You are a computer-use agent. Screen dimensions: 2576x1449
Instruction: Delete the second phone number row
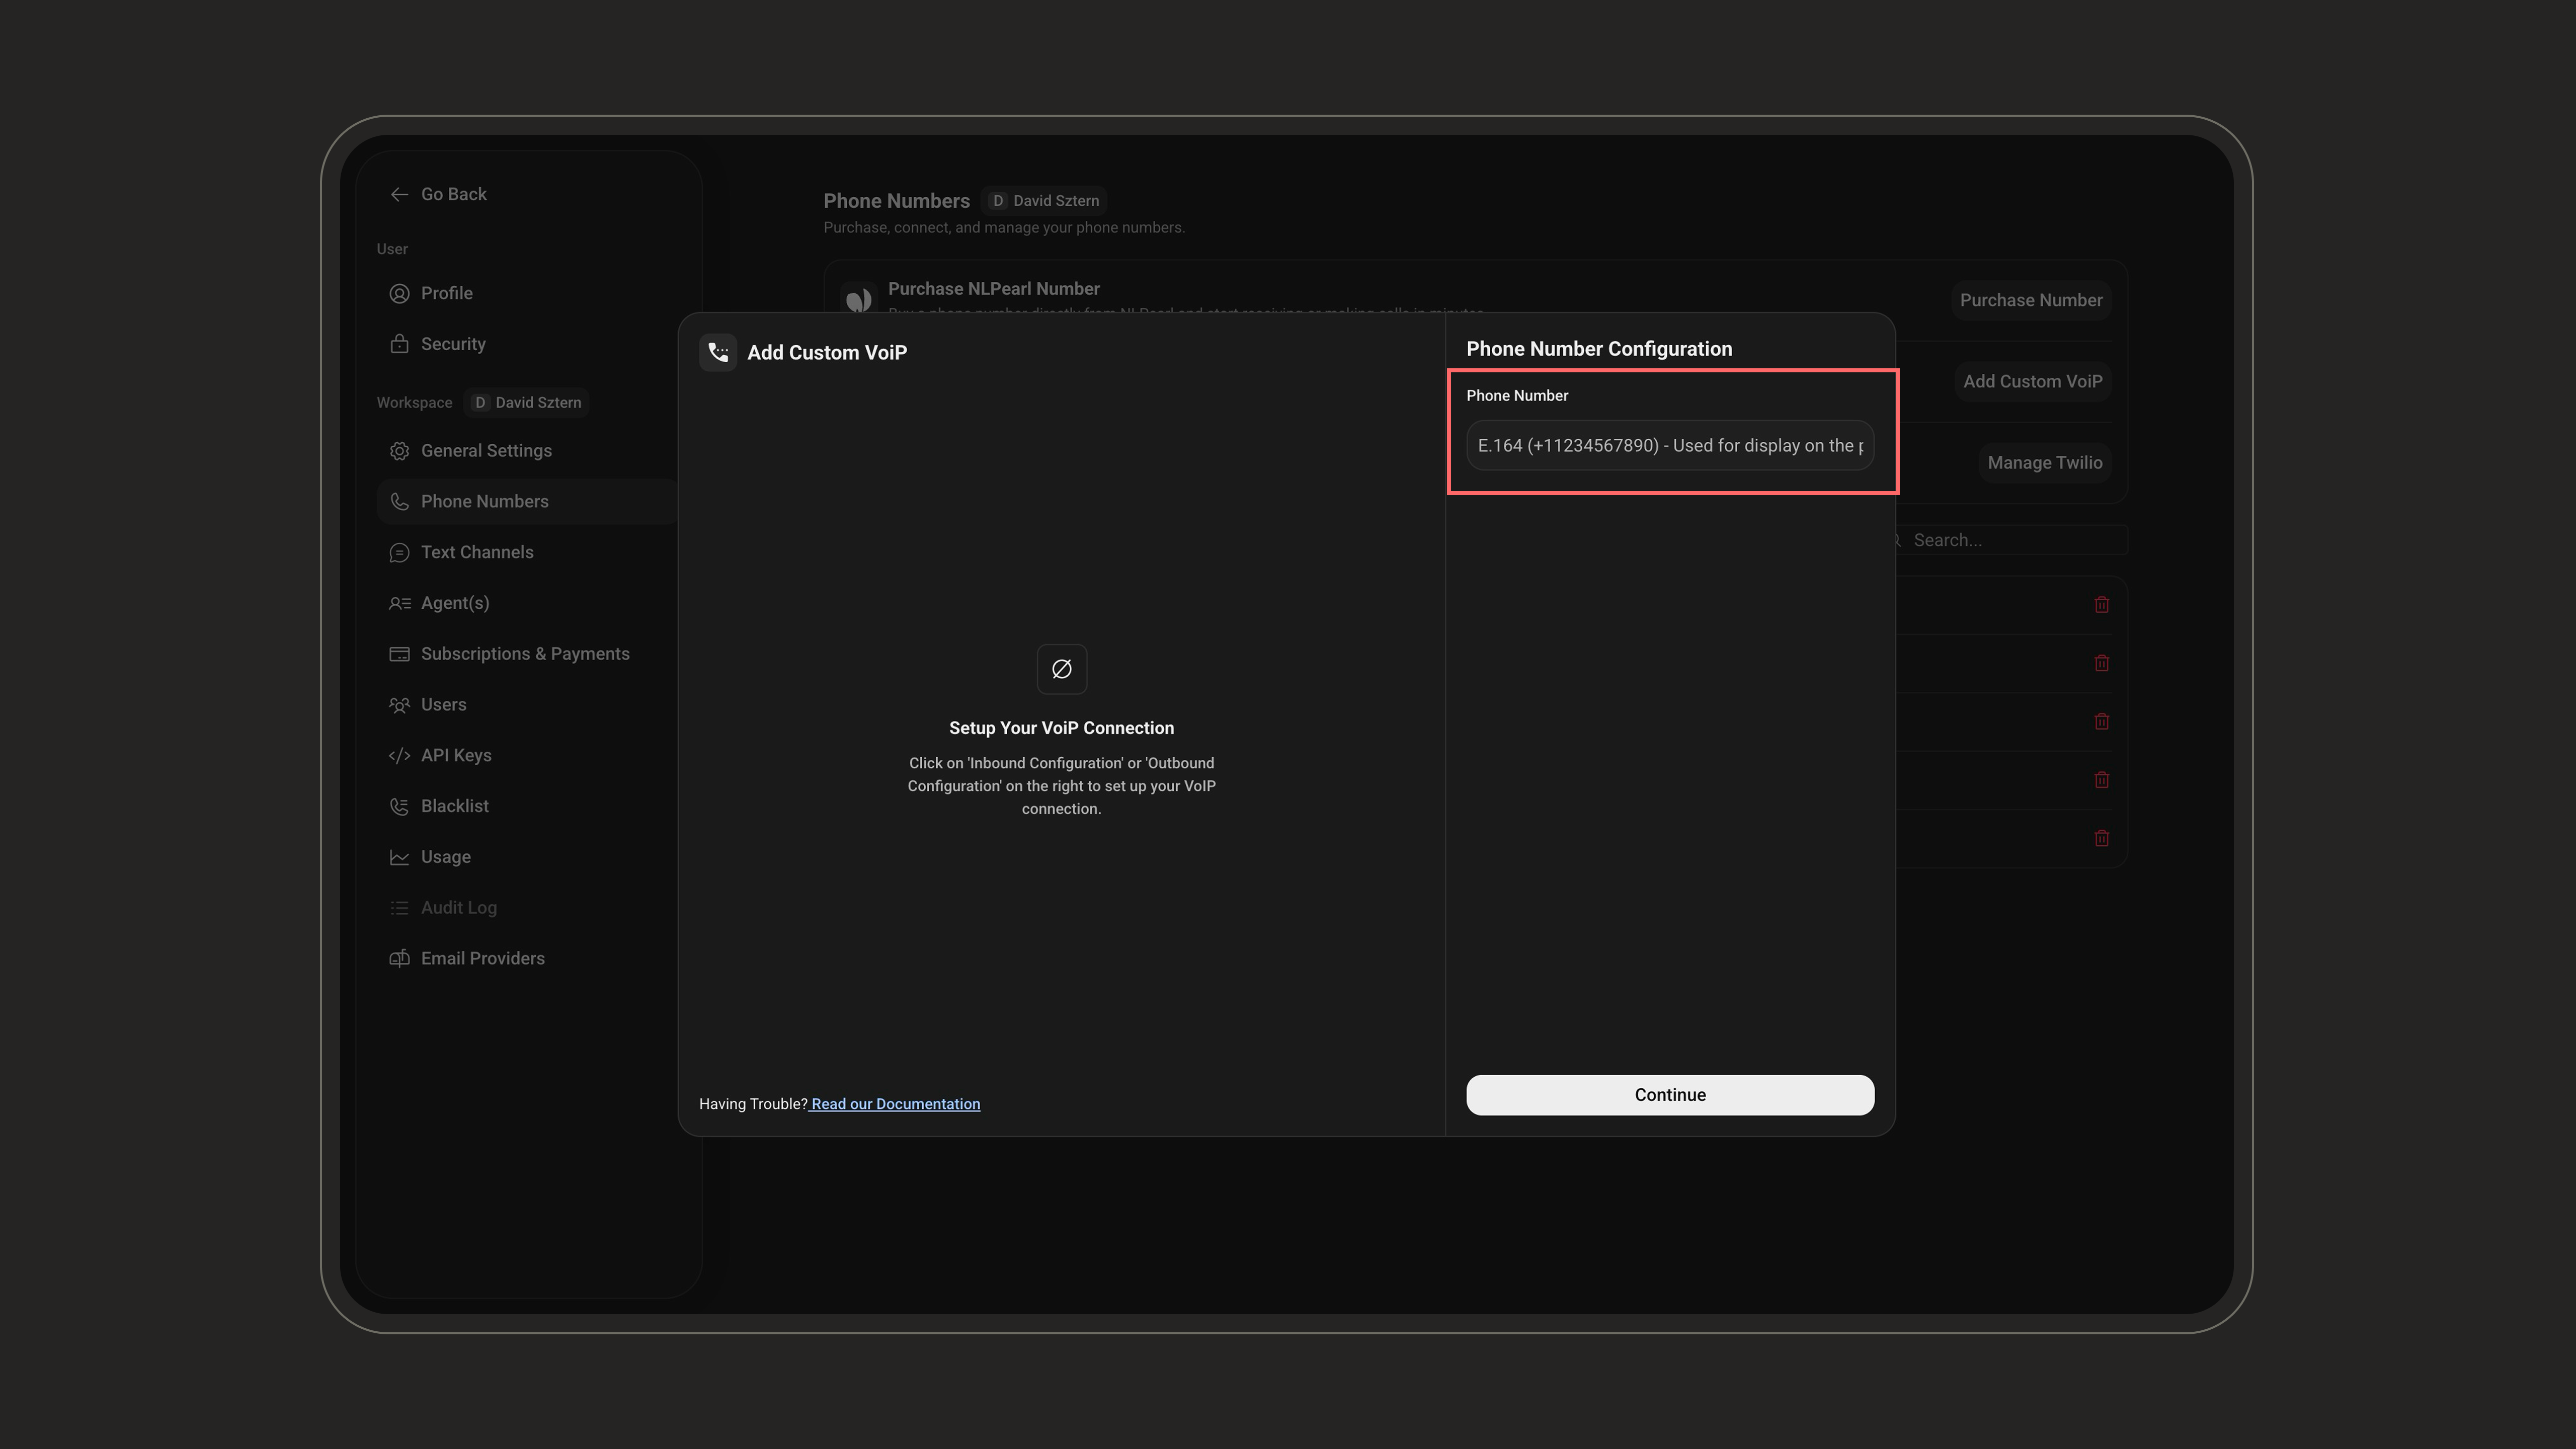pyautogui.click(x=2101, y=663)
